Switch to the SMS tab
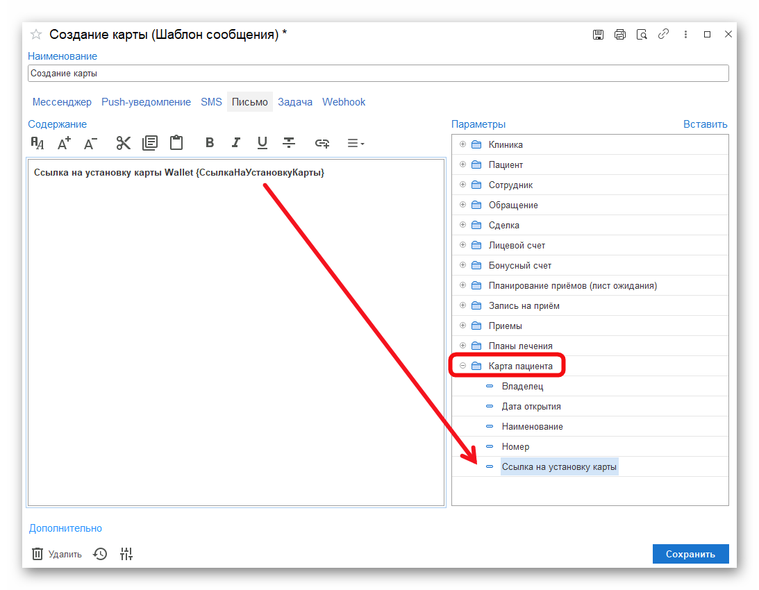 pyautogui.click(x=211, y=102)
